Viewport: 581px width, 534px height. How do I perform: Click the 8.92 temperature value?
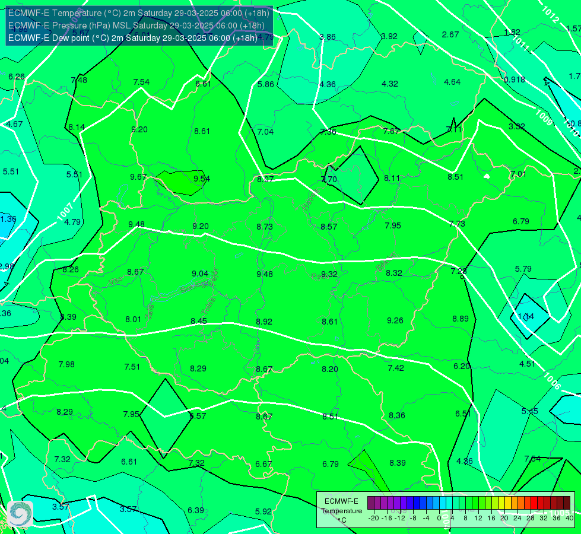(264, 321)
